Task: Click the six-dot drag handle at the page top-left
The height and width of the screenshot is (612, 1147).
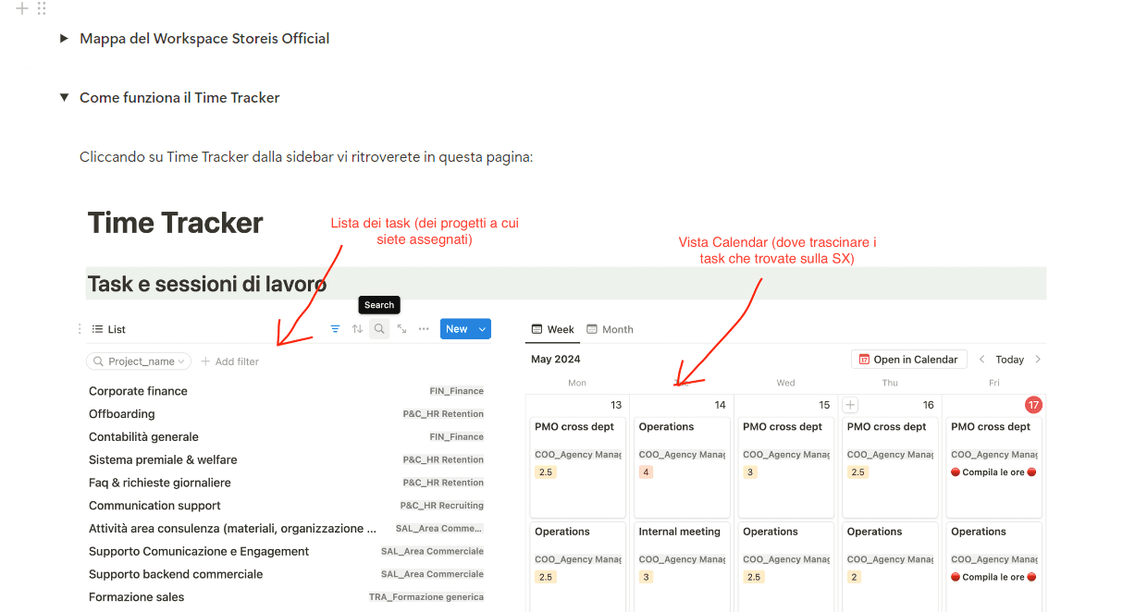Action: pos(40,9)
